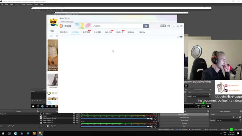
Task: Add a scene transition with plus icon
Action: (x=234, y=117)
